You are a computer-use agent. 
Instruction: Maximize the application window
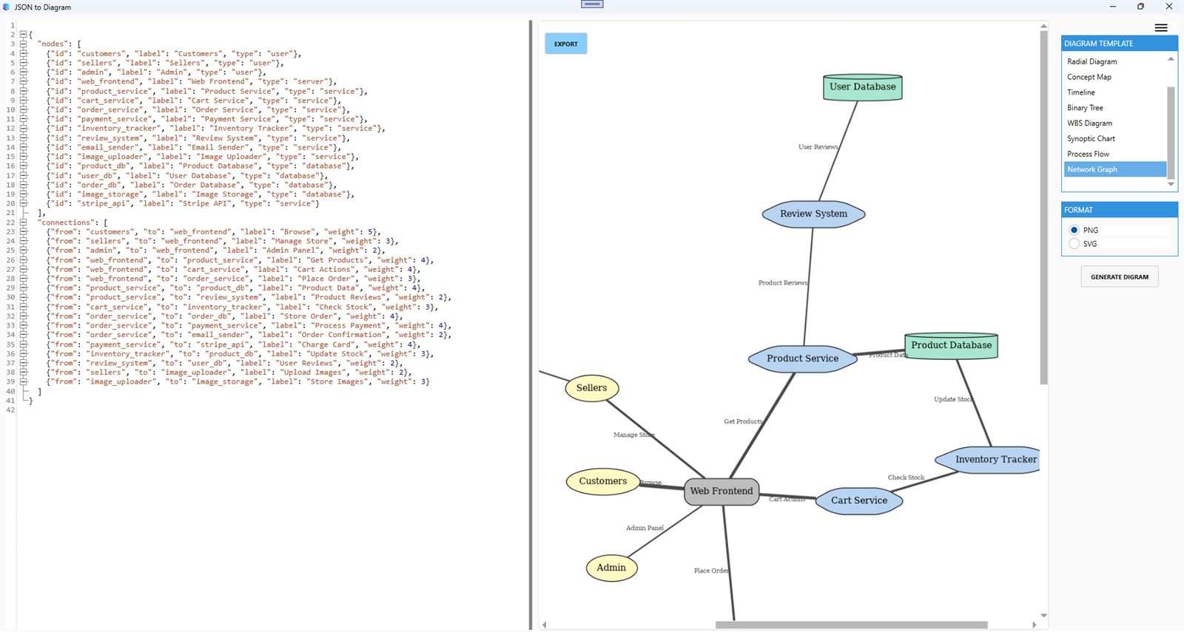pyautogui.click(x=1140, y=7)
